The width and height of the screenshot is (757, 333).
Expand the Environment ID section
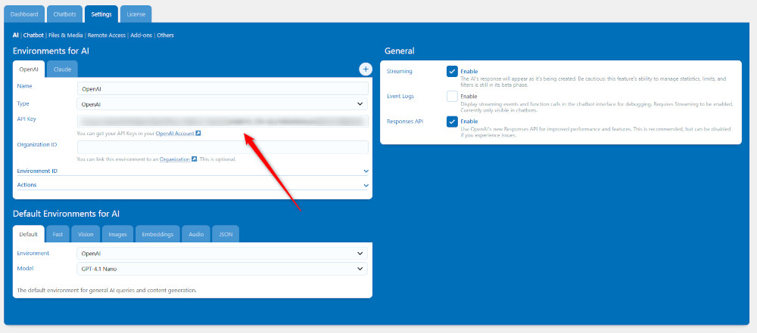coord(192,171)
